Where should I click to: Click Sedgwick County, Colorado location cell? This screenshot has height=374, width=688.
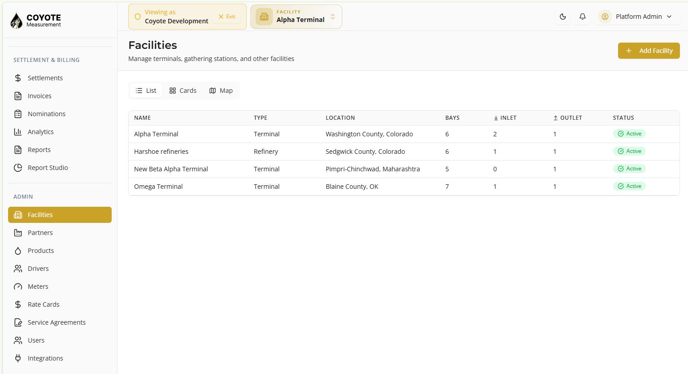click(x=365, y=152)
